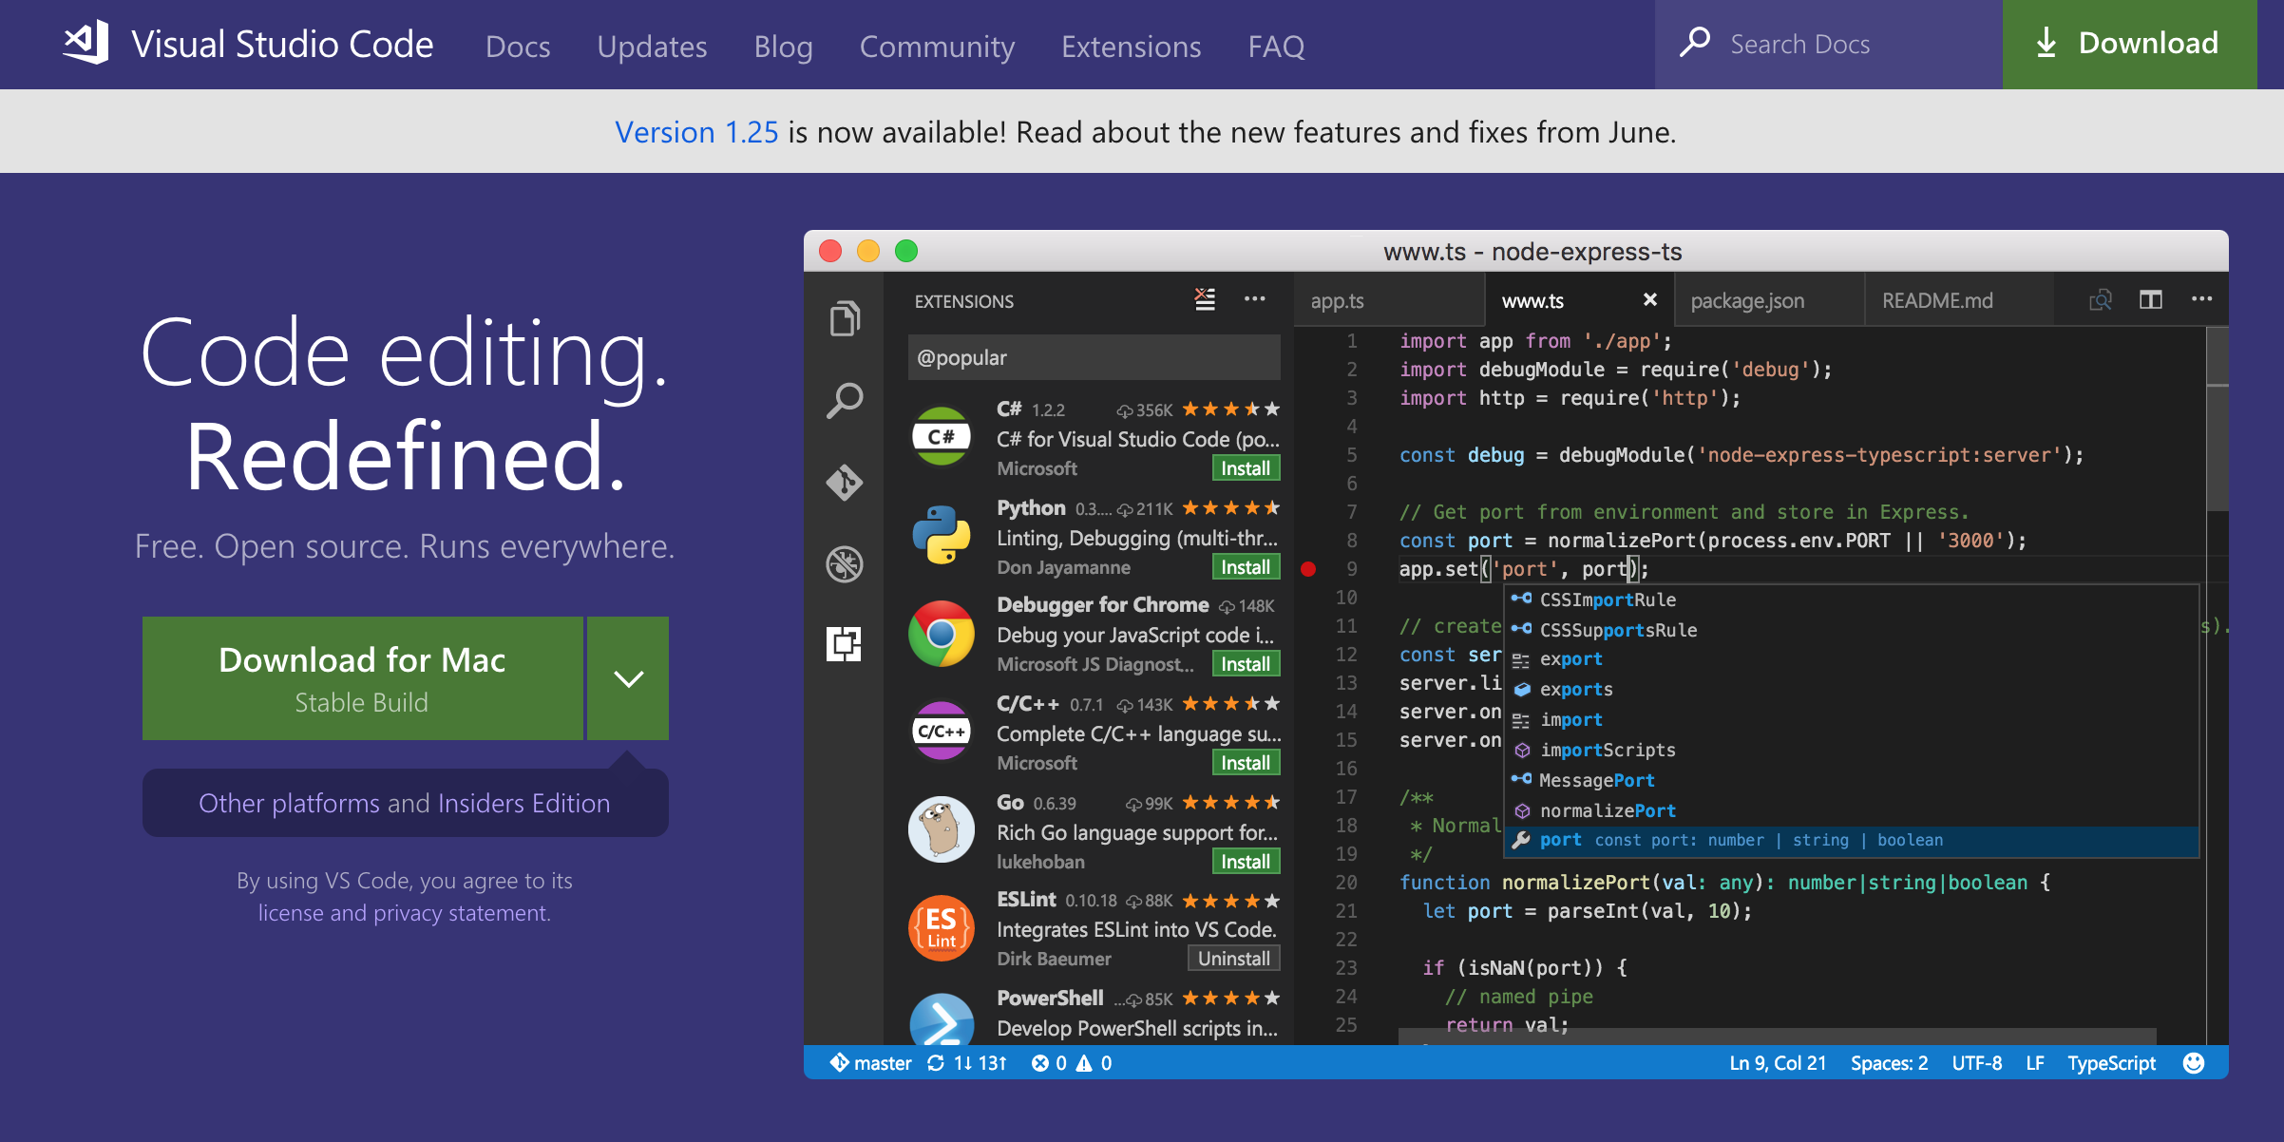Open the Extensions nav menu item
Viewport: 2284px width, 1142px height.
click(1131, 46)
